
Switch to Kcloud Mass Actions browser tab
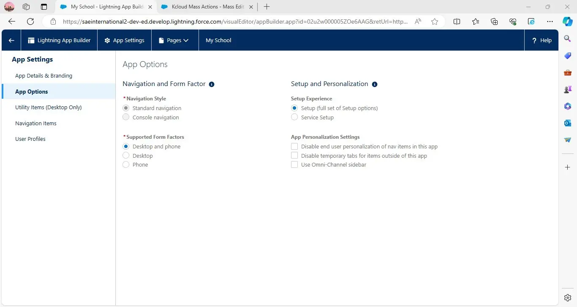203,7
